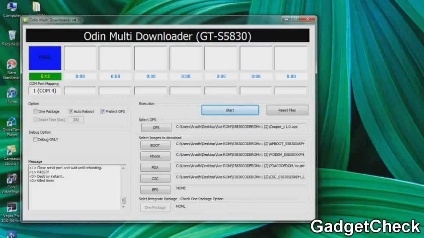Click the Reset Time value field 200
424x238 pixels.
76,120
